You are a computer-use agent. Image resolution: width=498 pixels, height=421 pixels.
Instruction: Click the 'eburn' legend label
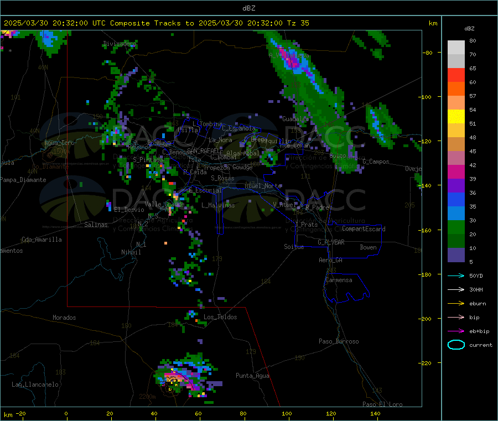(x=478, y=304)
